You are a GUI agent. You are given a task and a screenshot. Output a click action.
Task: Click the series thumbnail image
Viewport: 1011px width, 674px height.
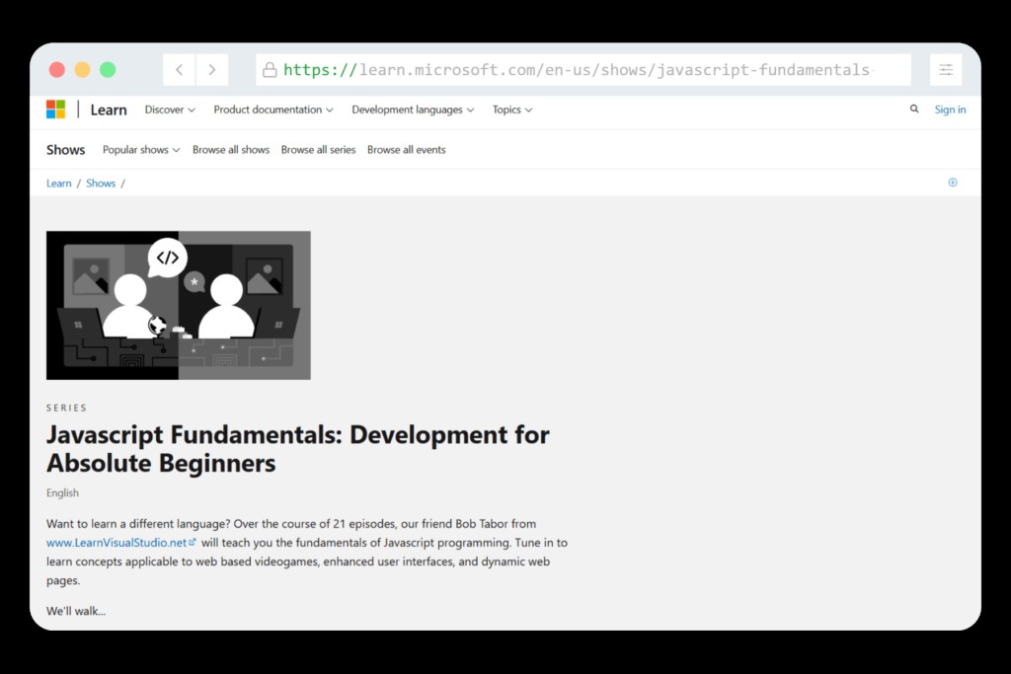coord(179,306)
